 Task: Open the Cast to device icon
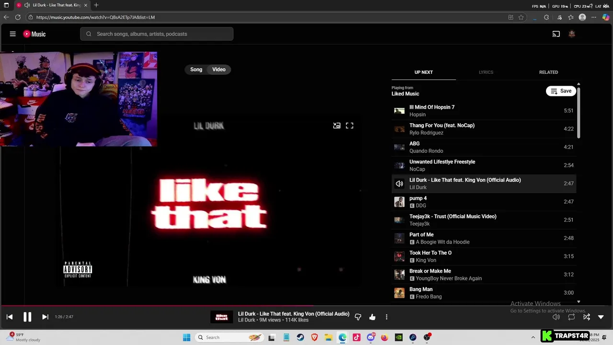[556, 34]
